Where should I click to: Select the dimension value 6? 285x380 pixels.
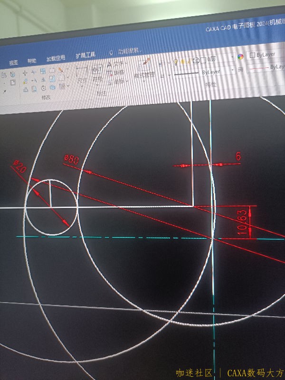pyautogui.click(x=238, y=157)
